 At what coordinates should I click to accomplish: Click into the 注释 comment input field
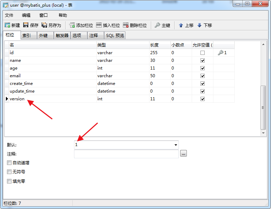tap(126, 154)
